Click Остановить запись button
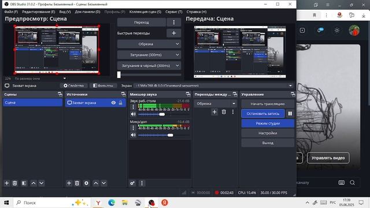Image resolution: width=370 pixels, height=208 pixels. pos(263,114)
